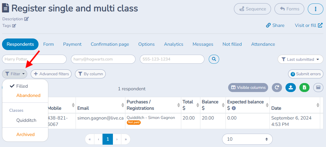Screen dimensions: 326x147
Task: Select Archived filter option
Action: point(25,135)
